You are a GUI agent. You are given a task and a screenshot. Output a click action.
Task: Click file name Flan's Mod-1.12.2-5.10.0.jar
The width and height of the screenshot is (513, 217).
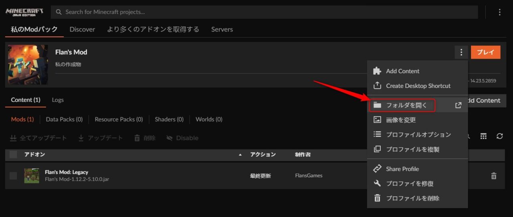coord(77,179)
